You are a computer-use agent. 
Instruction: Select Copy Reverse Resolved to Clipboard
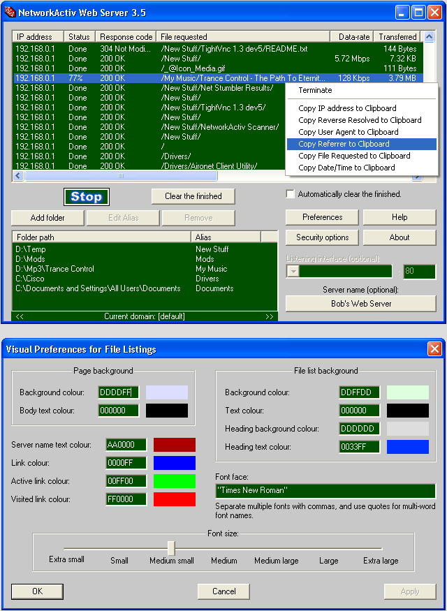pos(360,120)
